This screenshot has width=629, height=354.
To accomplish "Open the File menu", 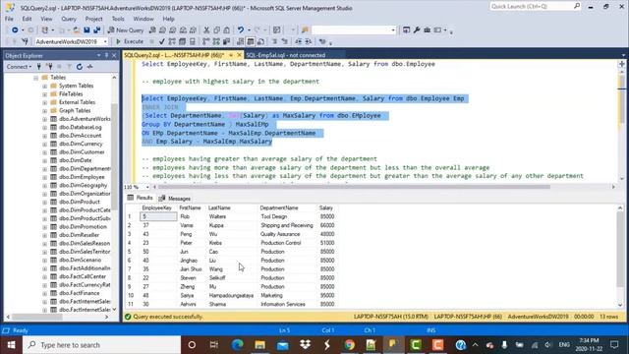I will [9, 19].
